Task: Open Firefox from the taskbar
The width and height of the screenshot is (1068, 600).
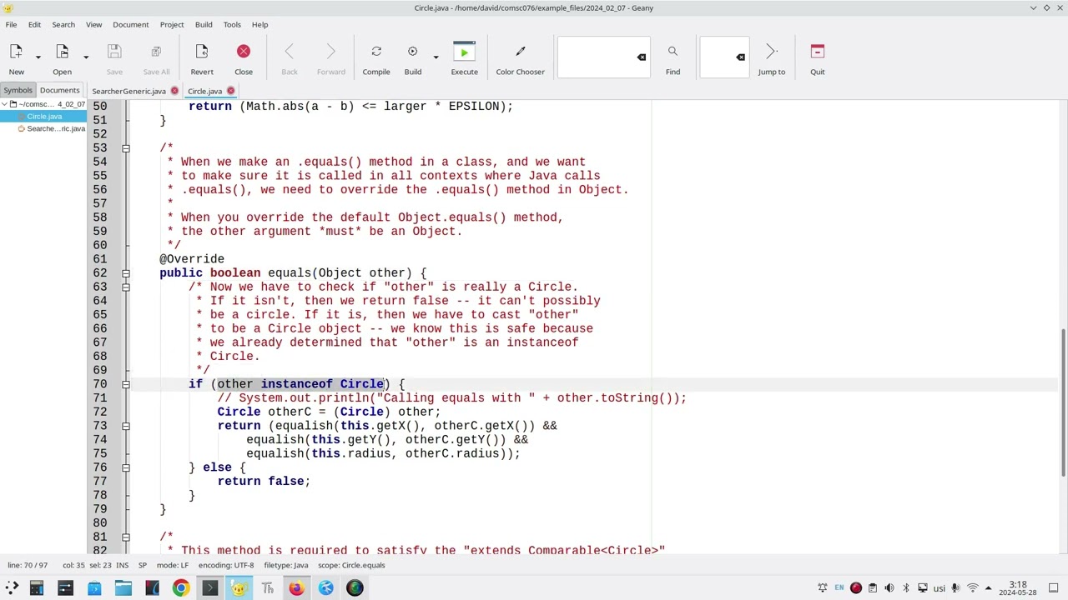Action: coord(296,588)
